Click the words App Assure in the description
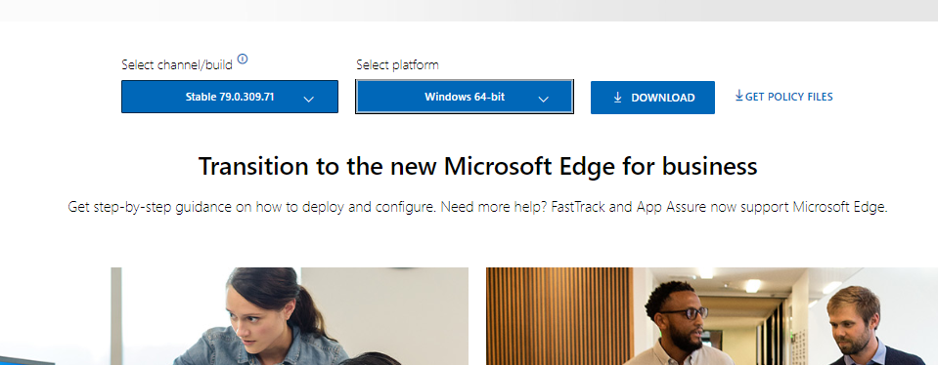Screen dimensions: 938x365 point(671,207)
